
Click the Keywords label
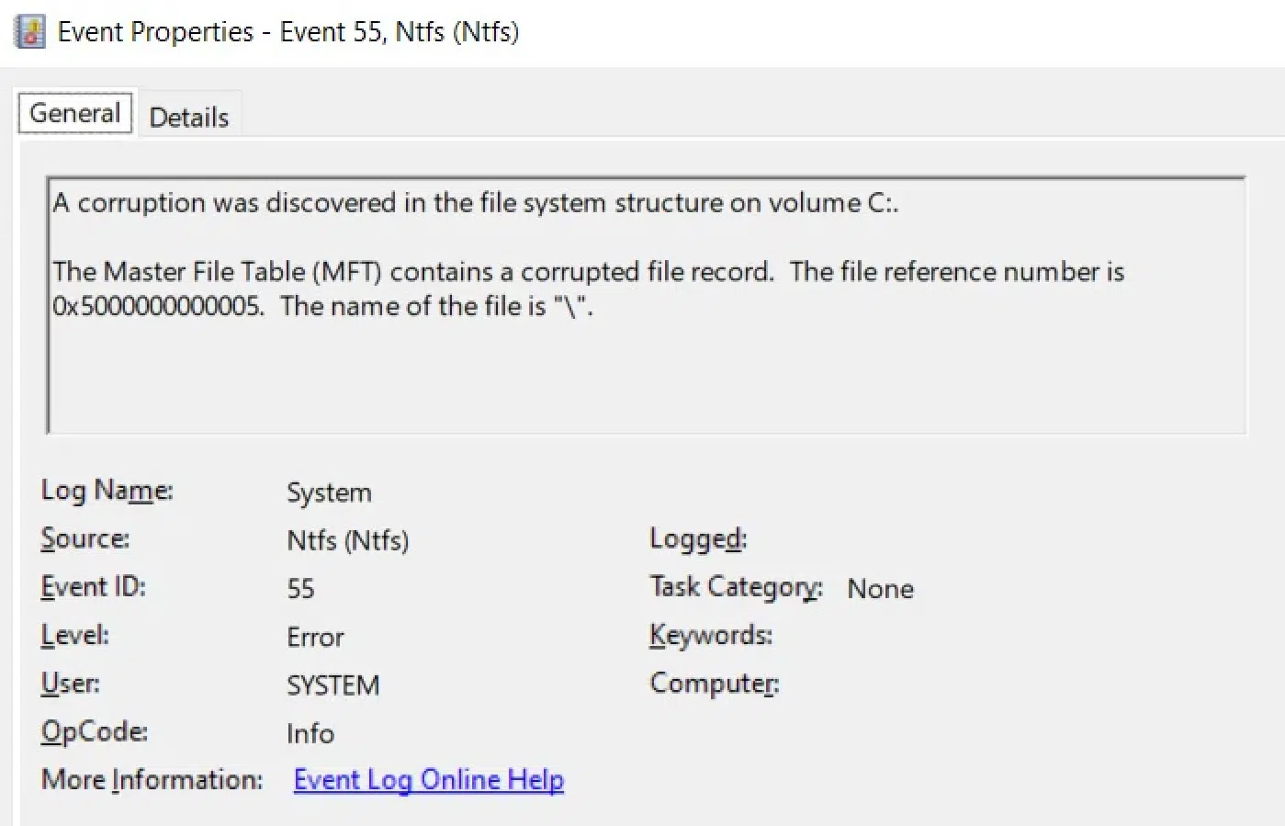click(x=710, y=635)
